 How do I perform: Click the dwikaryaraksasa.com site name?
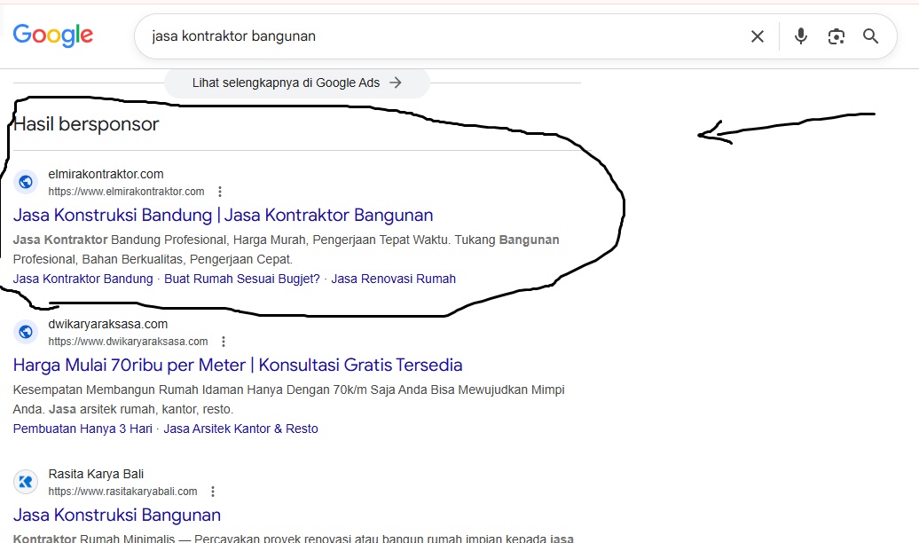tap(108, 324)
